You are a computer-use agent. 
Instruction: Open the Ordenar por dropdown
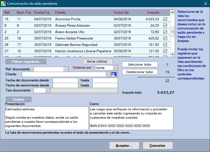coord(115,68)
